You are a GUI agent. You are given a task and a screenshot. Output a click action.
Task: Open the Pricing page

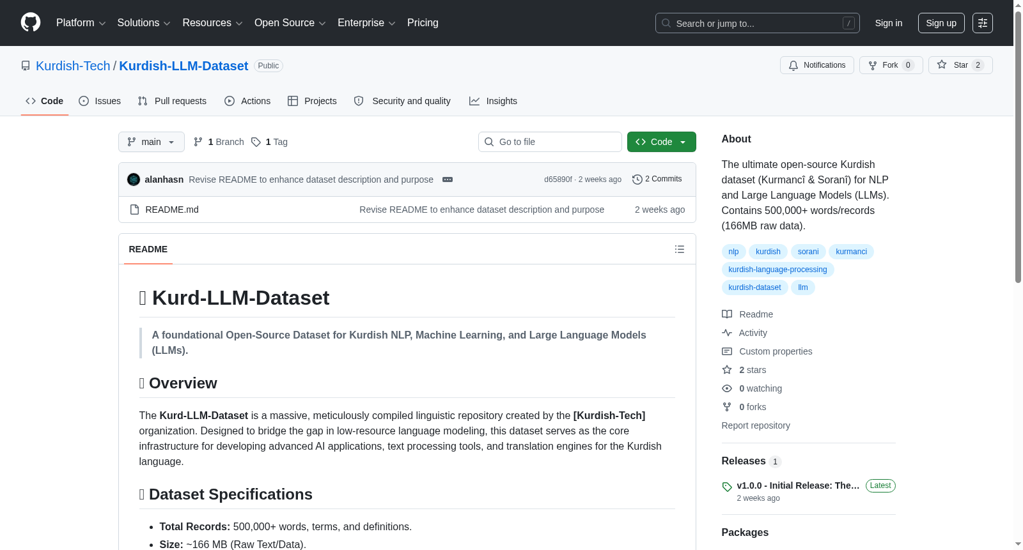pyautogui.click(x=423, y=23)
